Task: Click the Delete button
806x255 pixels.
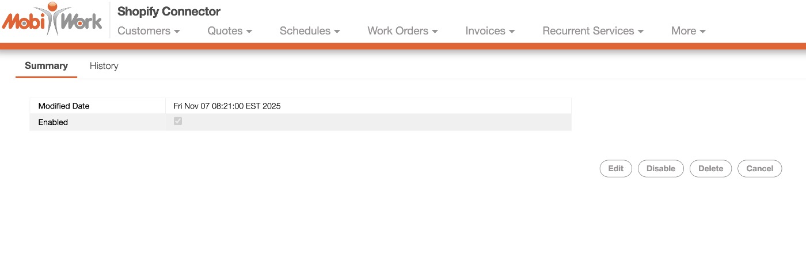Action: click(x=710, y=168)
